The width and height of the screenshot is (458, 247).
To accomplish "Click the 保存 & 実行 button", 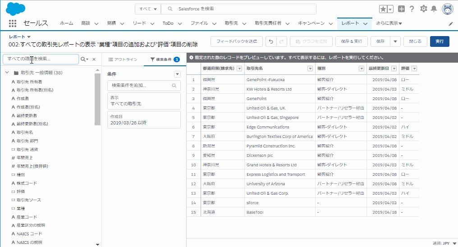I will pos(351,41).
